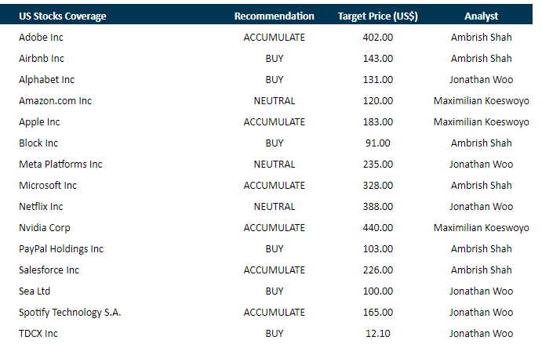Click the Netflix Inc stock name
This screenshot has height=351, width=542.
tap(41, 206)
